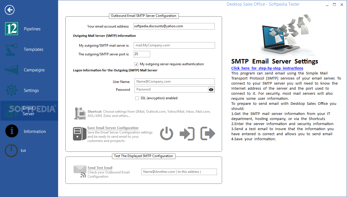Image resolution: width=347 pixels, height=197 pixels.
Task: Click the Templates robot arm icon
Action: tap(12, 49)
